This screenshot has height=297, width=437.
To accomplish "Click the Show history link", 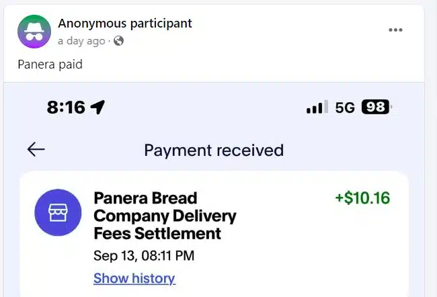I will [x=134, y=278].
